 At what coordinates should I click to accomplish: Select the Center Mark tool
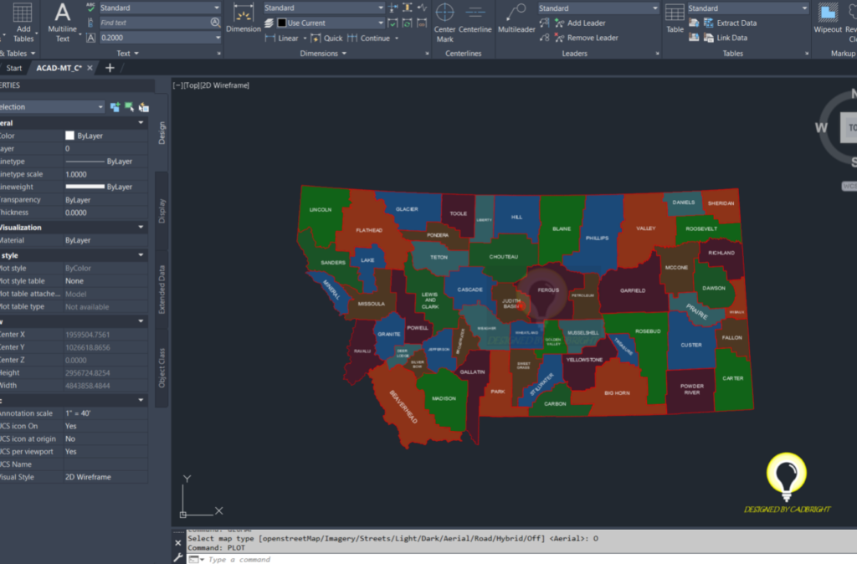pos(444,18)
